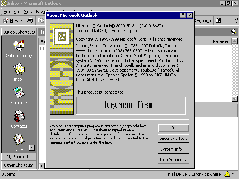Open the Edit menu
Viewport: 239px width, 179px height.
[17, 12]
